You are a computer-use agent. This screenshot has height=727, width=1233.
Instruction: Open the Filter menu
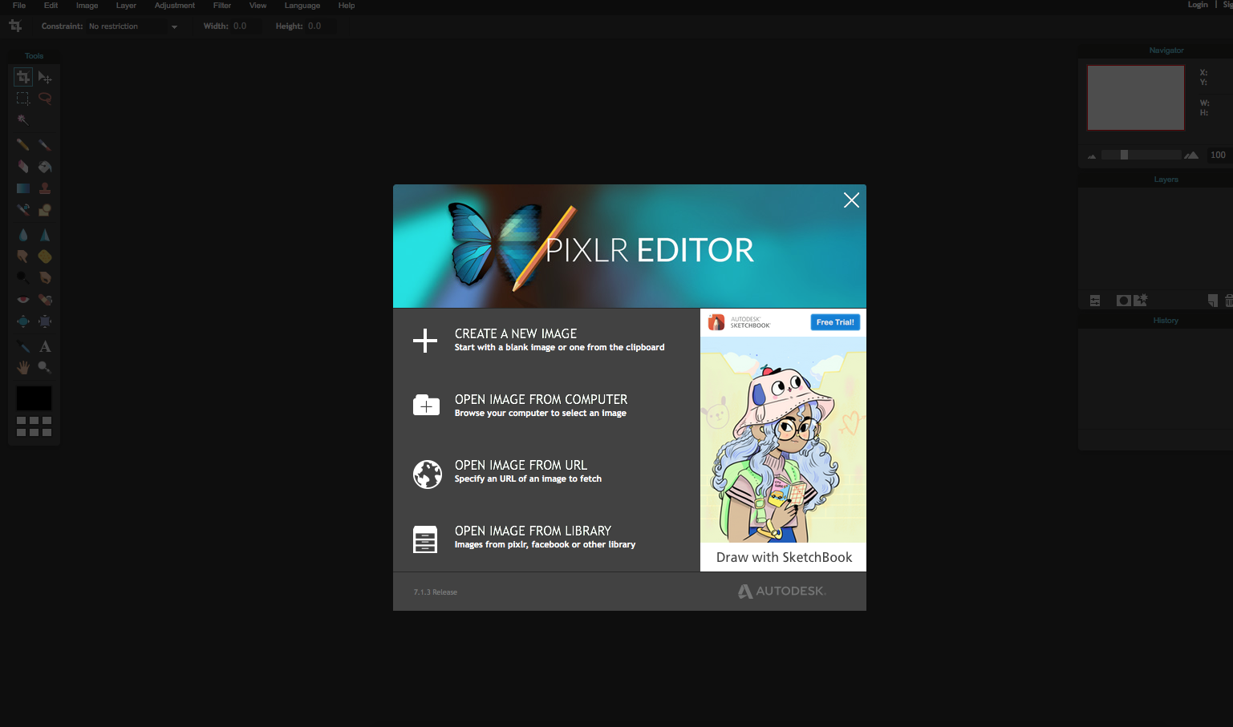tap(222, 6)
